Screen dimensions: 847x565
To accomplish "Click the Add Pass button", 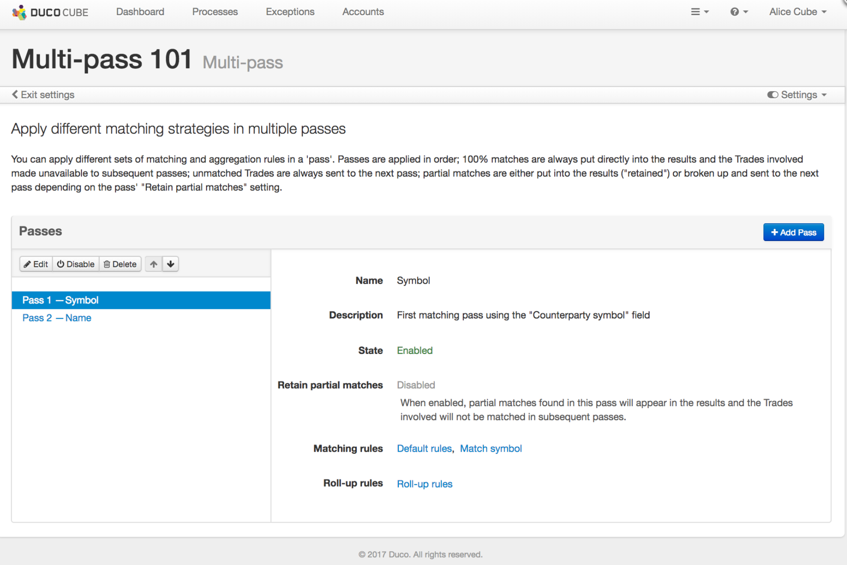I will coord(793,232).
